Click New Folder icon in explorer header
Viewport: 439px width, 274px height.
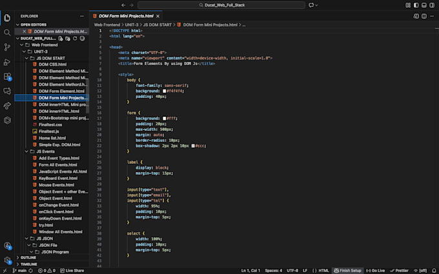point(68,38)
